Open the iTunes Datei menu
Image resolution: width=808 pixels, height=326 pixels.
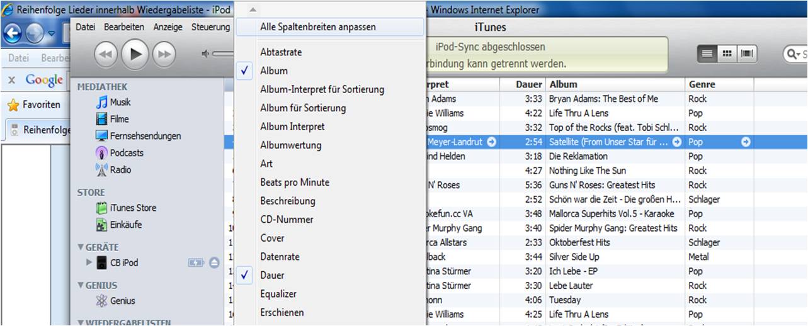[86, 27]
